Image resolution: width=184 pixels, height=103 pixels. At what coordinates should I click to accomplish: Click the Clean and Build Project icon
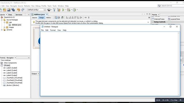(x=59, y=10)
